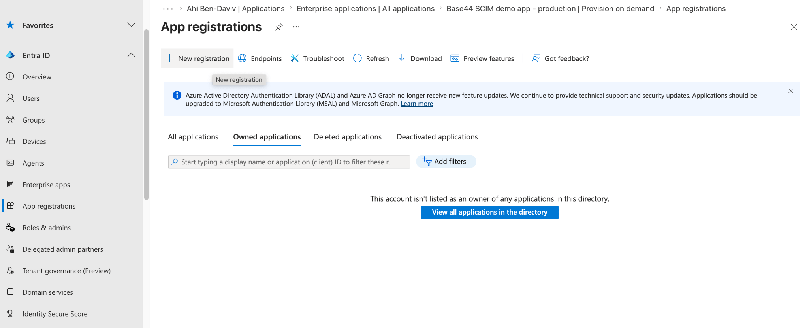Click the Got feedback? label

tap(567, 58)
